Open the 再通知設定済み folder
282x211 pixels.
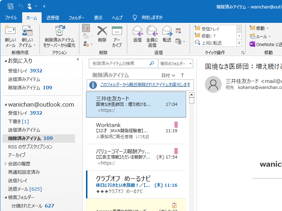click(24, 172)
